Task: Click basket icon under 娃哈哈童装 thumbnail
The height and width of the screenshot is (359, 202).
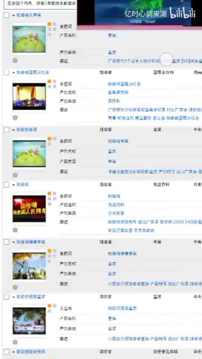Action: [x=15, y=175]
